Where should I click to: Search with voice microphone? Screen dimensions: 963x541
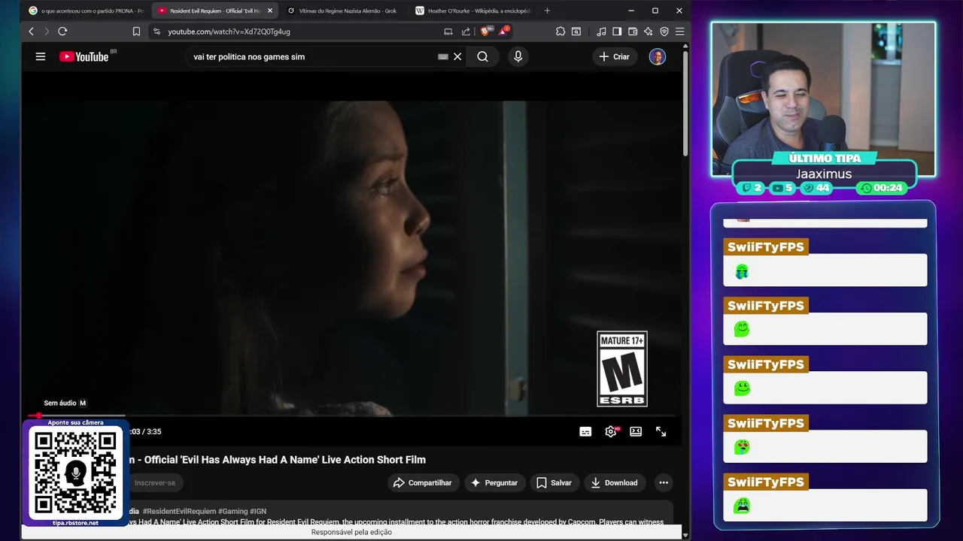518,56
